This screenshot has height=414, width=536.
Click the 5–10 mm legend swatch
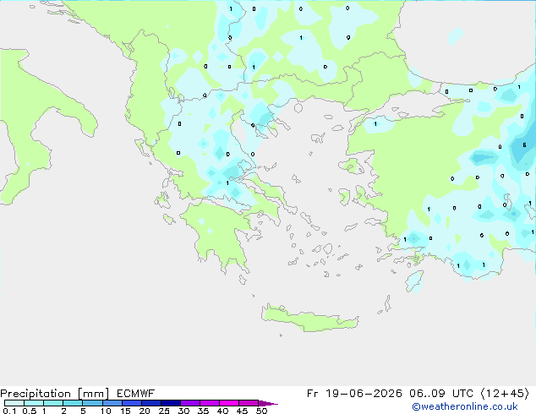pos(92,403)
